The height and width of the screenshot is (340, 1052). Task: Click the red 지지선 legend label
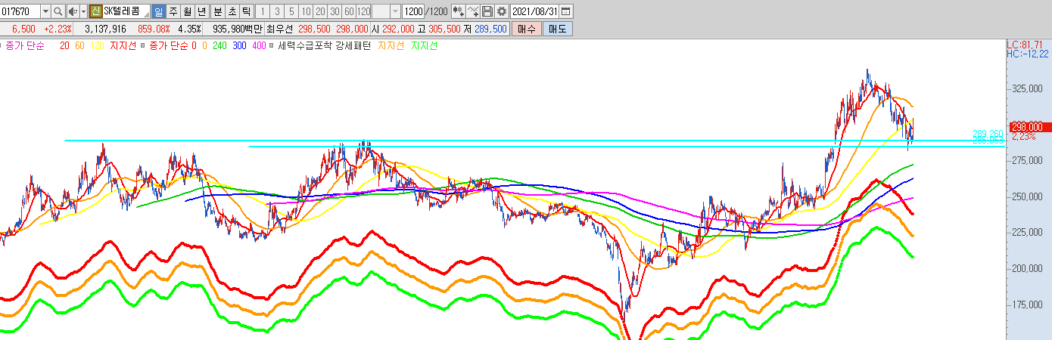pyautogui.click(x=123, y=46)
